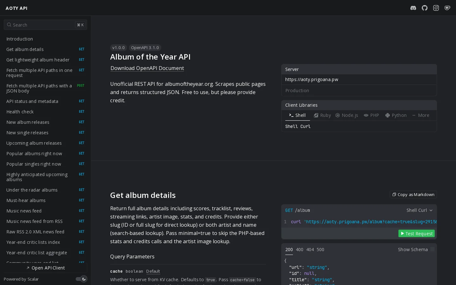
Task: Click the More libraries ellipsis icon
Action: [414, 115]
